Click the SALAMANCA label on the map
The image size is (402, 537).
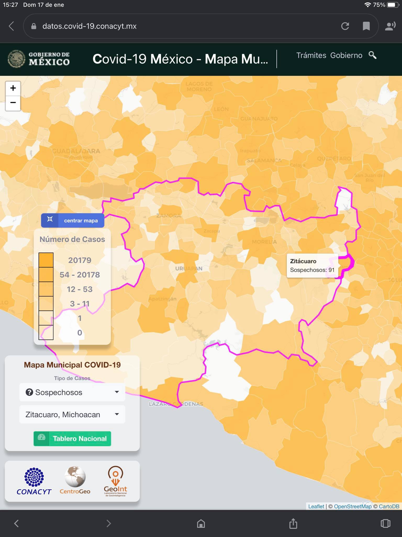click(x=264, y=160)
